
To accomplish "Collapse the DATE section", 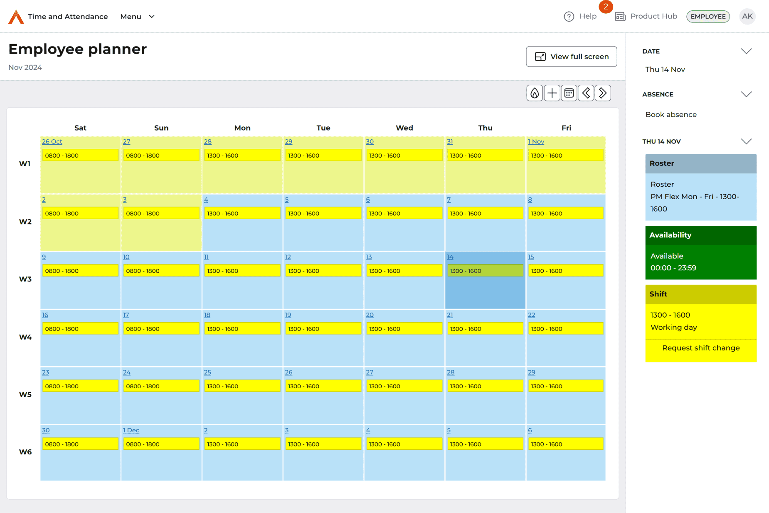I will [x=746, y=52].
